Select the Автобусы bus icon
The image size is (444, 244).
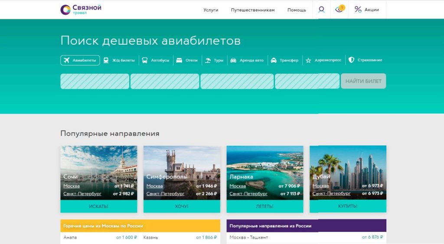(x=144, y=60)
